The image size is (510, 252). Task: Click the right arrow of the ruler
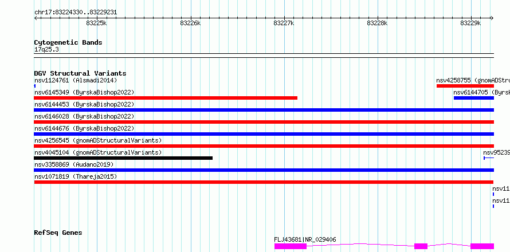(492, 18)
